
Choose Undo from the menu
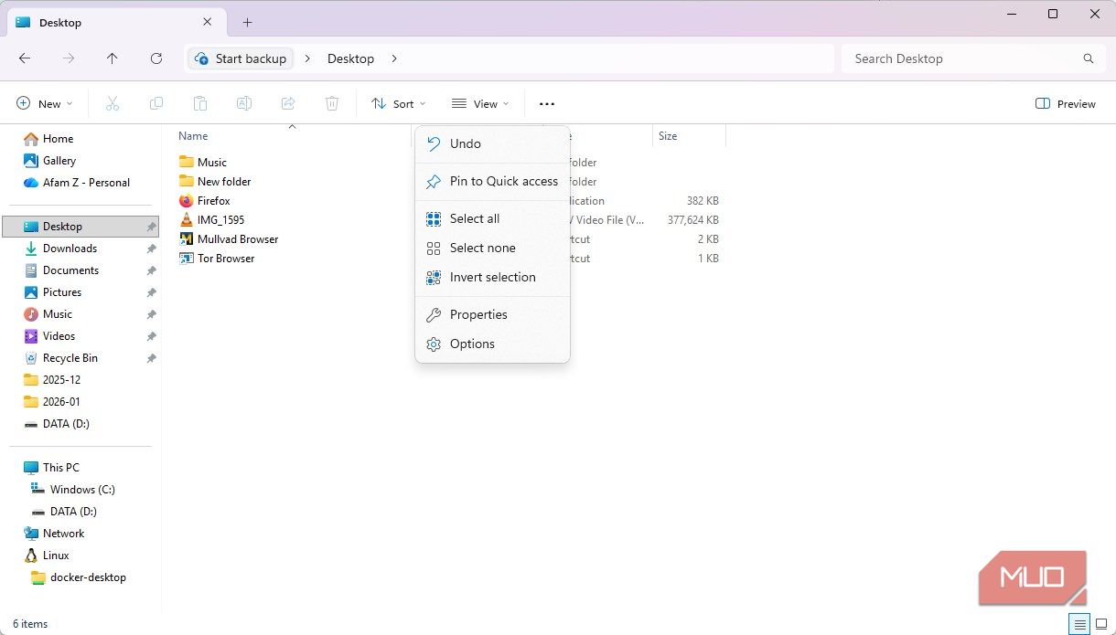click(492, 143)
